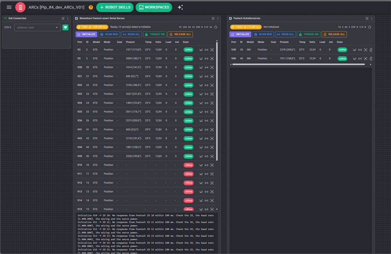The height and width of the screenshot is (254, 391).
Task: Open kebab menu of Feetech Schulterservos panel
Action: point(372,18)
